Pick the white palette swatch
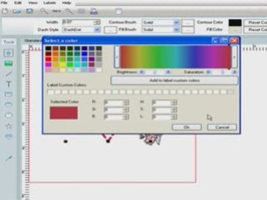The image size is (267, 200). (x=99, y=70)
